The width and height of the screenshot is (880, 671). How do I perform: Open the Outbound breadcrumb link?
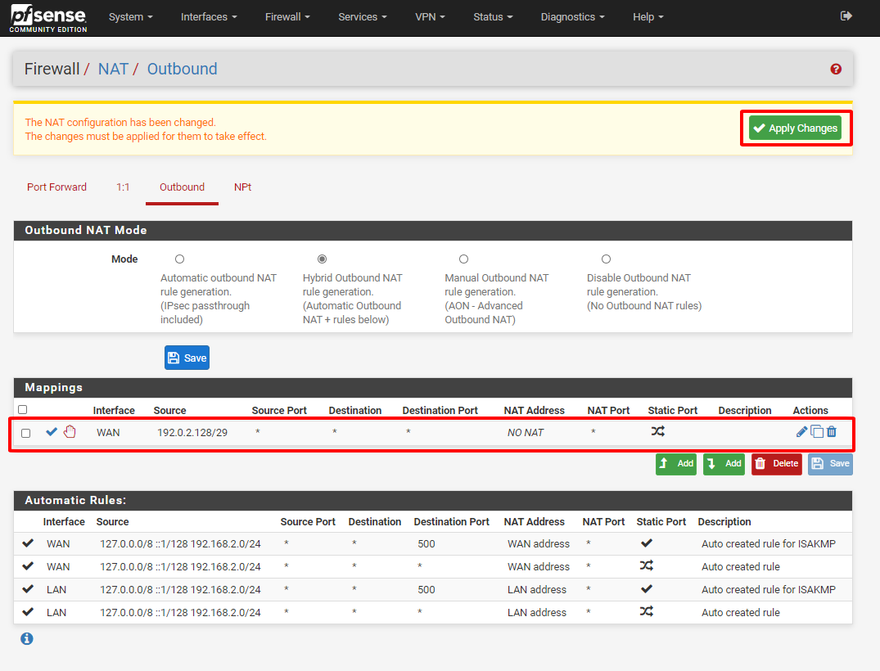pos(182,69)
